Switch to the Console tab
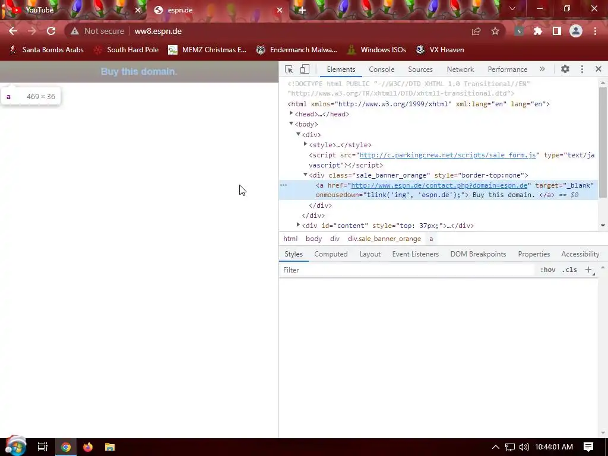This screenshot has height=456, width=608. click(x=382, y=69)
